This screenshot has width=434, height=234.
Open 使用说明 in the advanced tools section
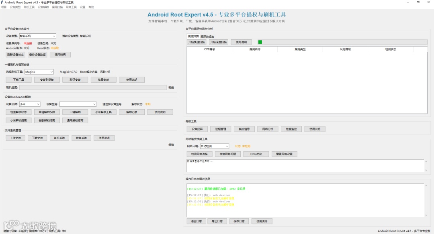point(315,129)
